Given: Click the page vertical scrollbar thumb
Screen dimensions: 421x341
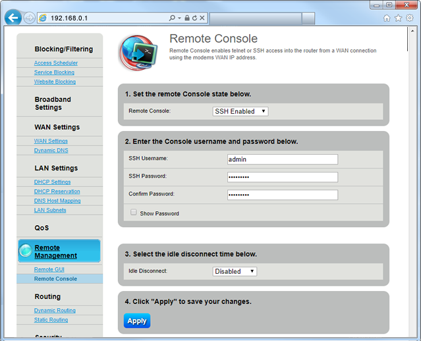Looking at the screenshot, I should click(408, 39).
